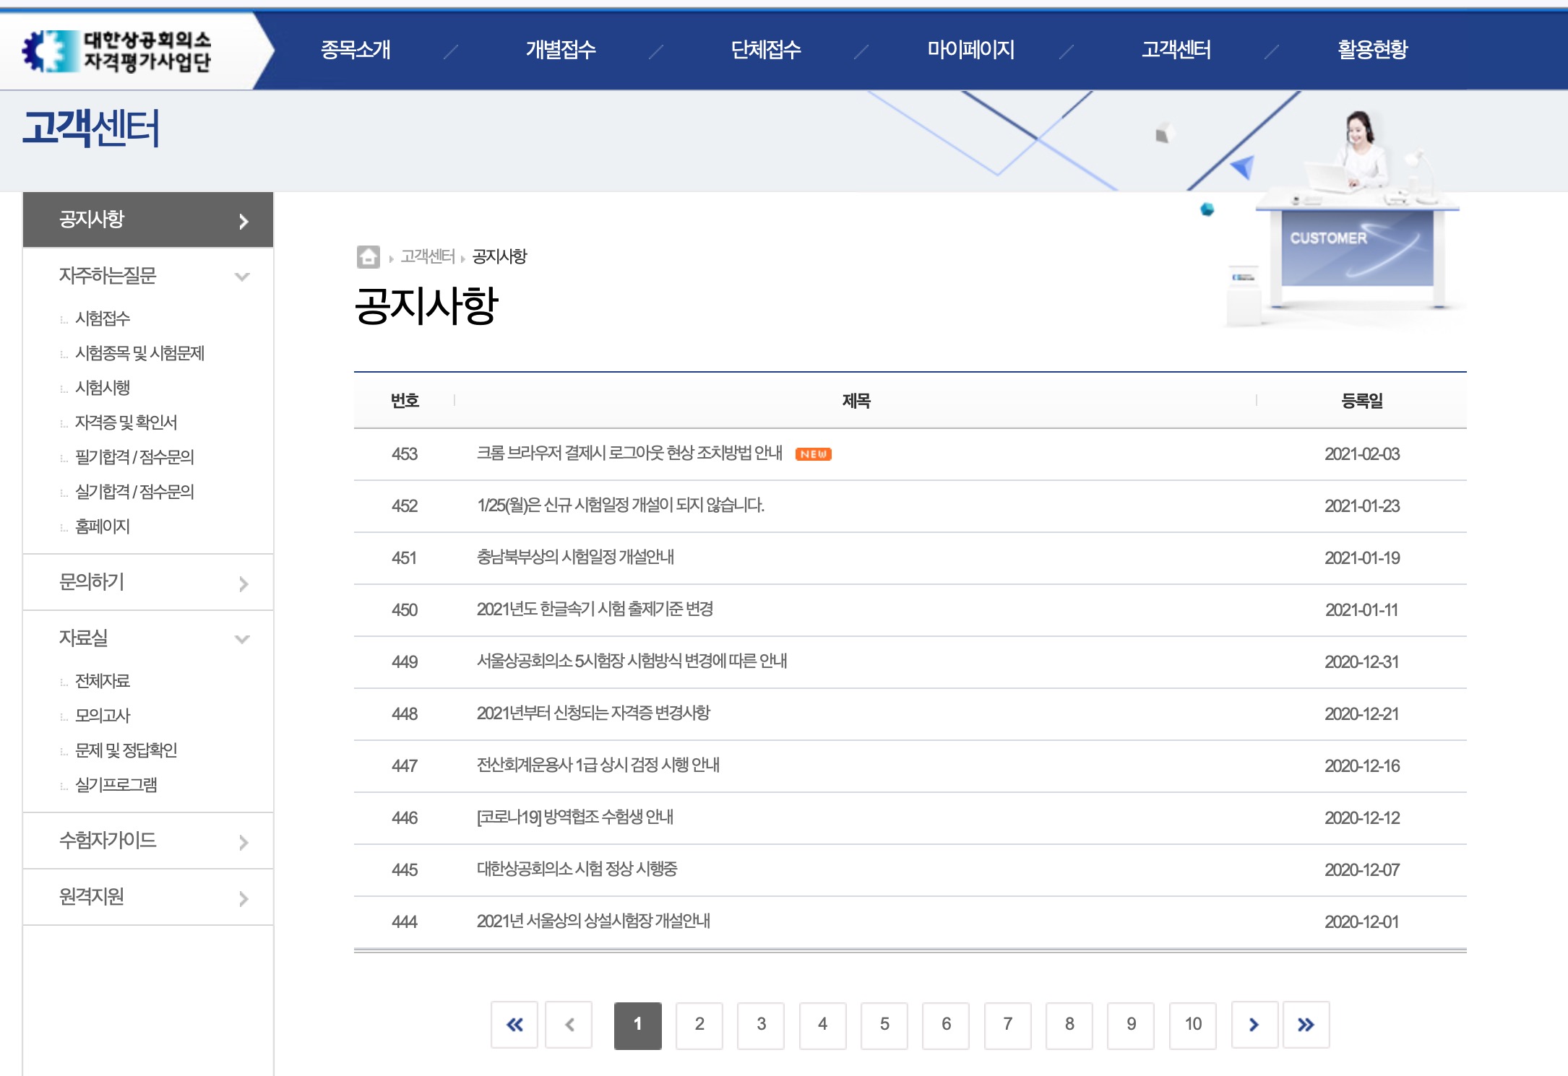Image resolution: width=1568 pixels, height=1076 pixels.
Task: Click the next page arrow button
Action: click(1254, 1024)
